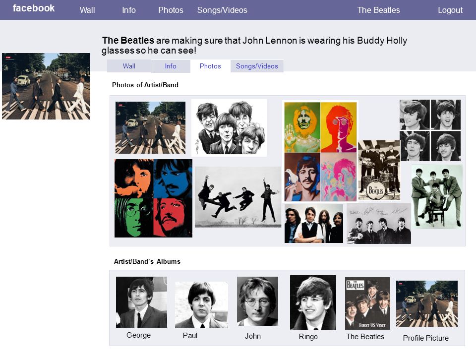Select Photos in the top navigation bar

(171, 10)
